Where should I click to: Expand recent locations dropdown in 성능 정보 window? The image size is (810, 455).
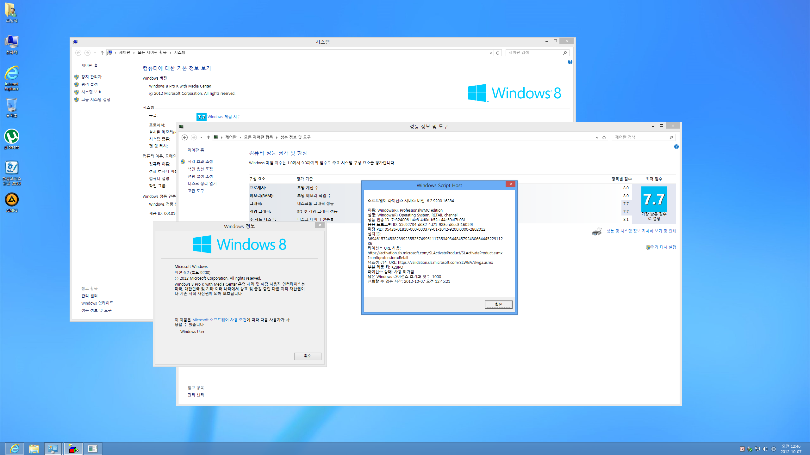(x=201, y=137)
